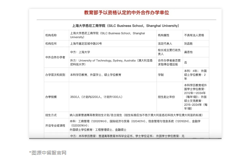248x162 pixels.
Task: Click the value 否
Action: pyautogui.click(x=186, y=62)
